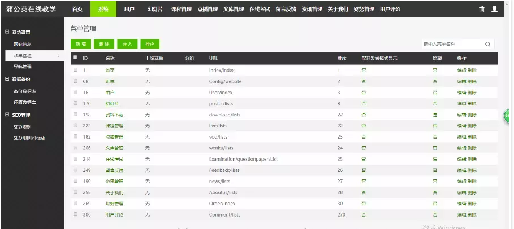The image size is (514, 229).
Task: Click 删除 in the 用户评论 row
Action: [x=472, y=214]
